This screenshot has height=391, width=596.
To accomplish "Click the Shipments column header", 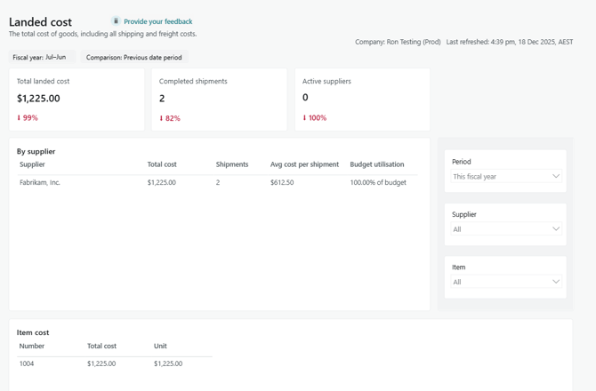I will 232,164.
